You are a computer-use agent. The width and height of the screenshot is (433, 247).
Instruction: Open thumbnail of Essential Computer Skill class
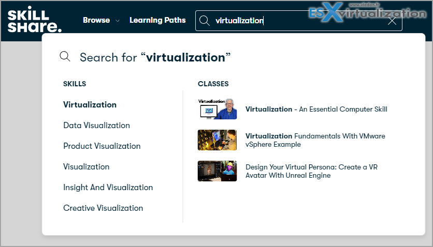pos(218,109)
